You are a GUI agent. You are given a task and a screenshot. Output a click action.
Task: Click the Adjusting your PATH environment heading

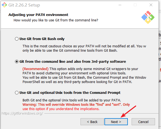(38, 15)
